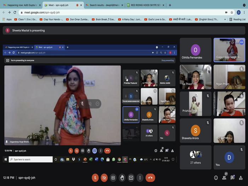Viewport: 248px width, 186px height.
Task: Leave the call with the red hang-up button
Action: click(150, 178)
